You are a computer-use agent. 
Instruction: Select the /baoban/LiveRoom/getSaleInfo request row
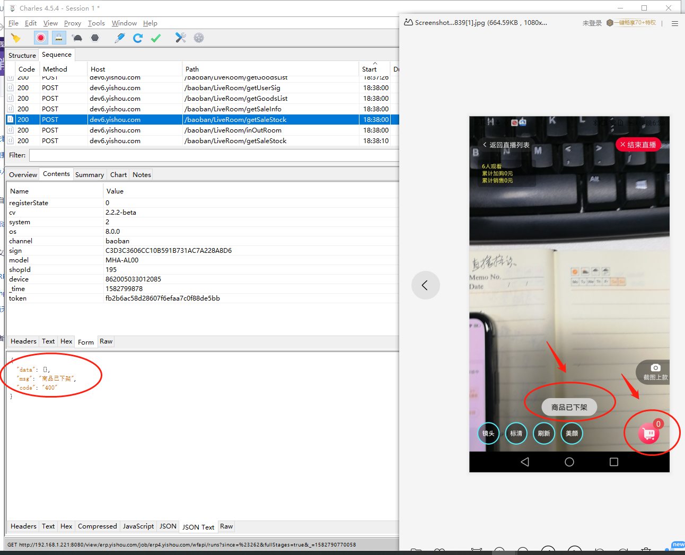(x=203, y=109)
